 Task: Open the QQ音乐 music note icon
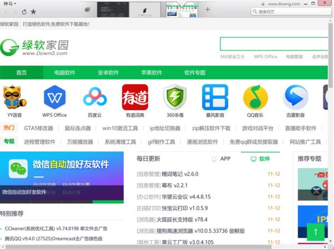(x=255, y=97)
